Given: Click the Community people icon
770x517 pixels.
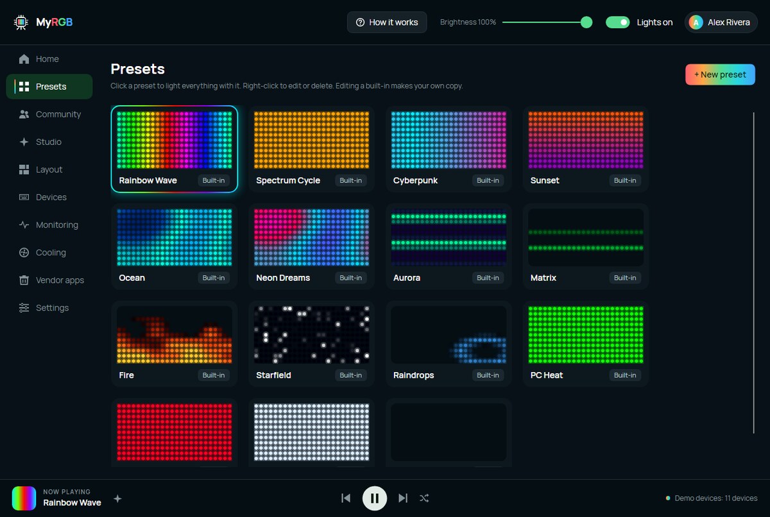Looking at the screenshot, I should tap(24, 114).
